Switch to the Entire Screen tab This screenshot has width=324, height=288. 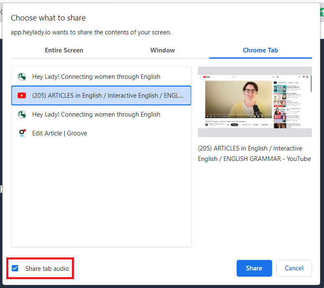pos(64,50)
